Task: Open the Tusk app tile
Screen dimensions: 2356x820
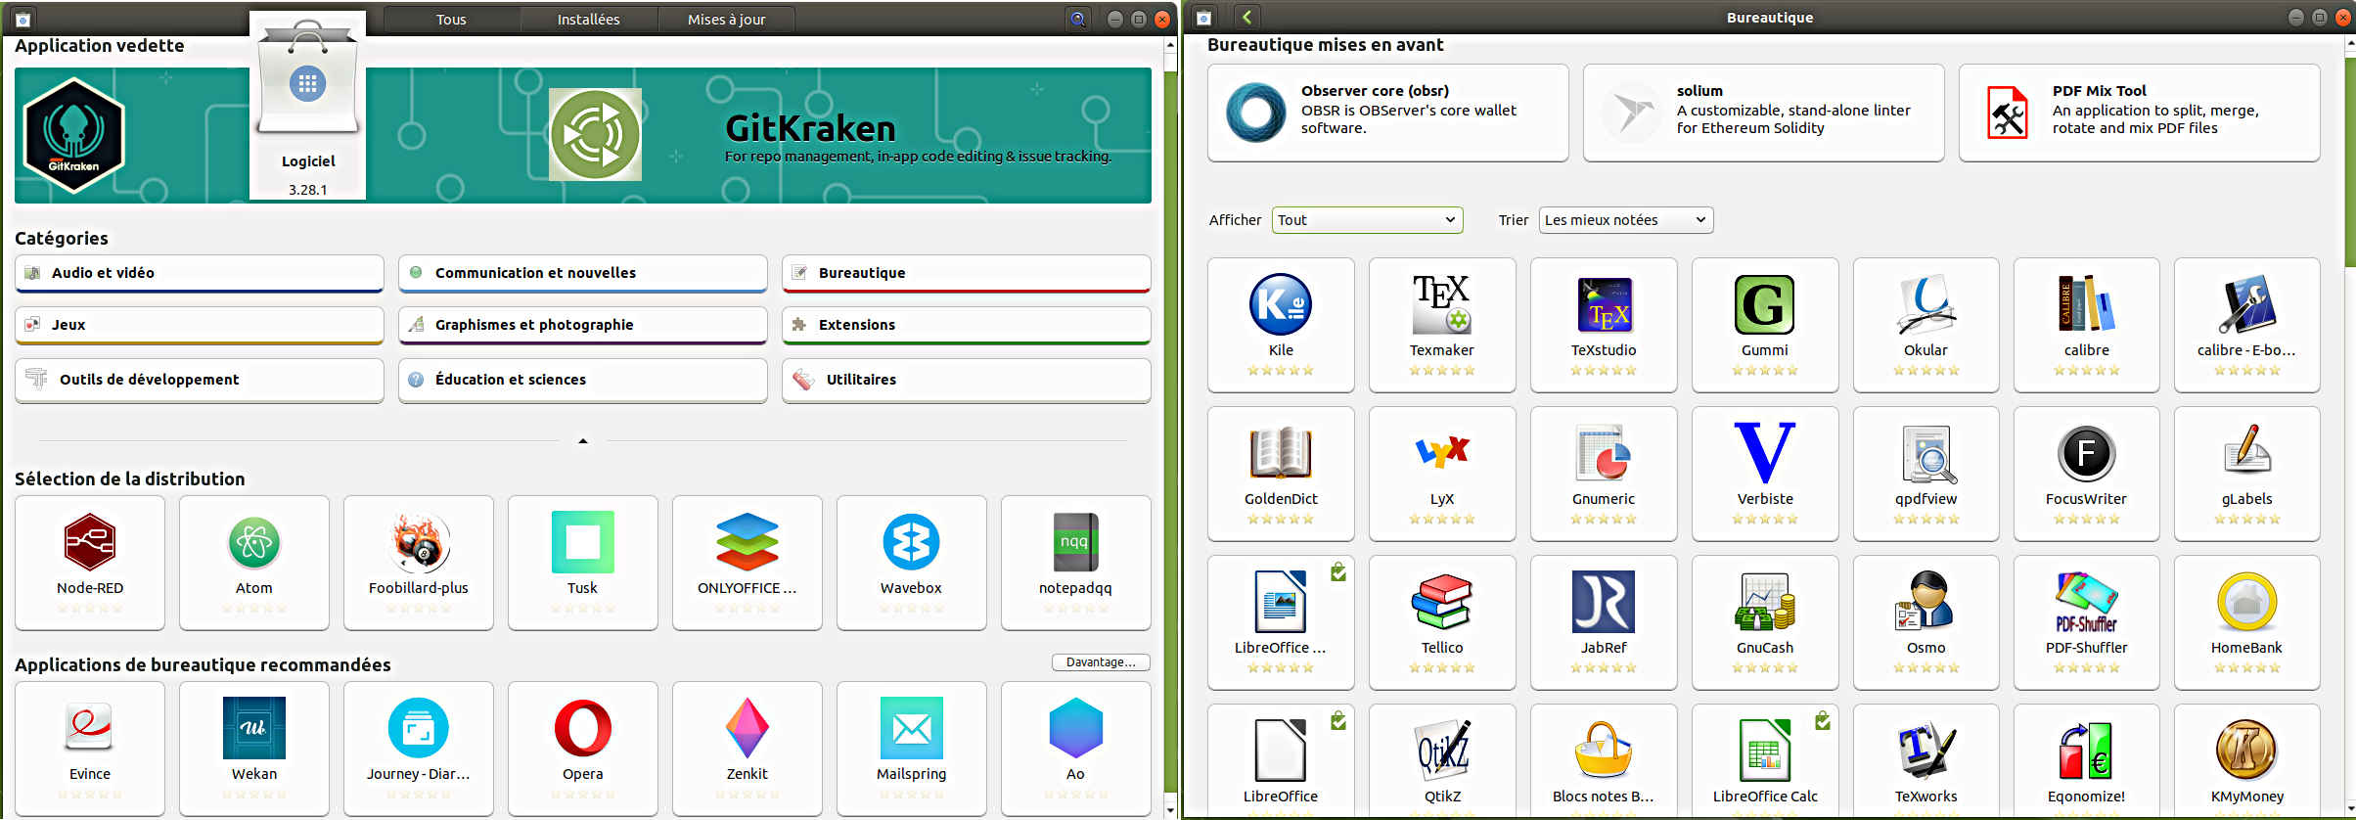Action: coord(583,563)
